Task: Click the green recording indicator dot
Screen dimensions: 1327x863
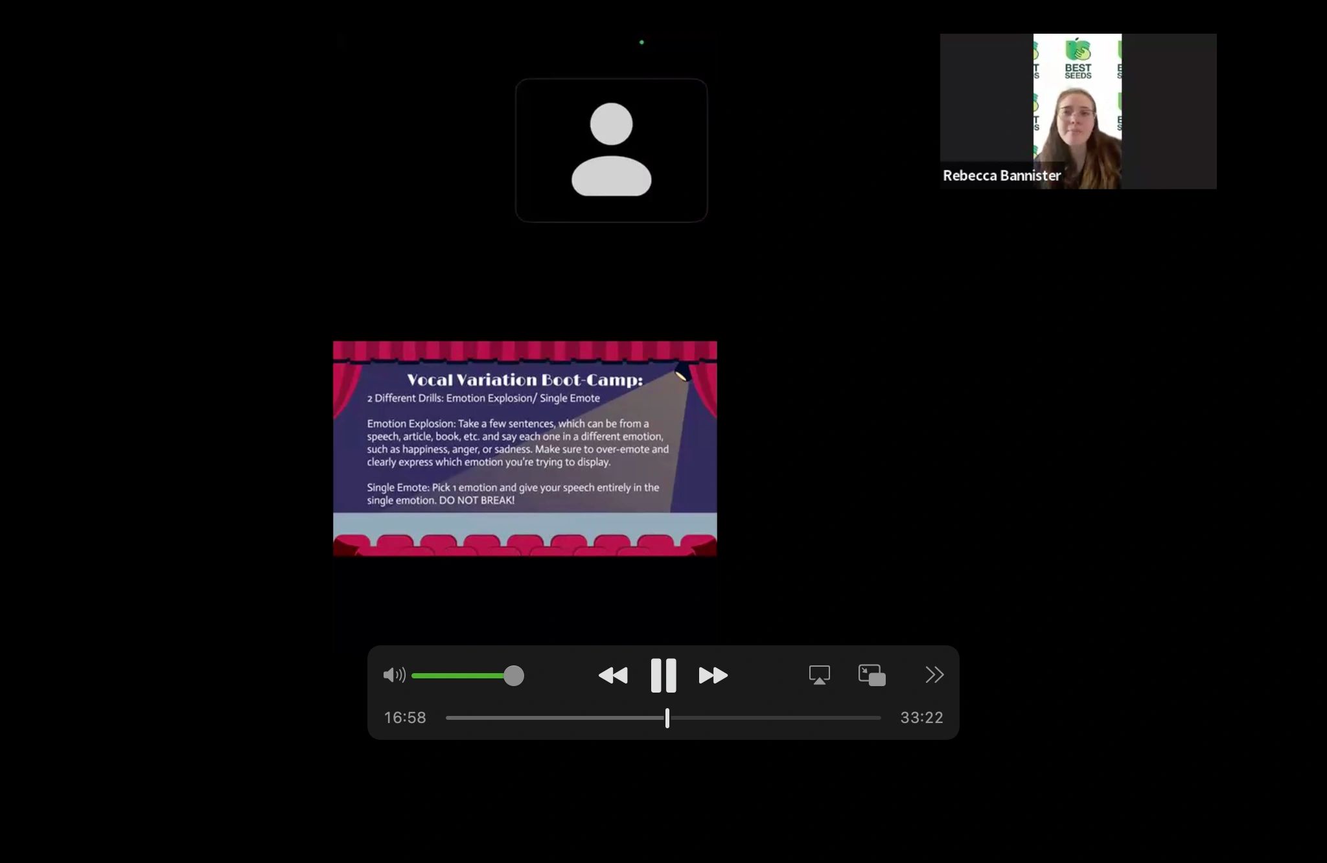Action: tap(641, 41)
